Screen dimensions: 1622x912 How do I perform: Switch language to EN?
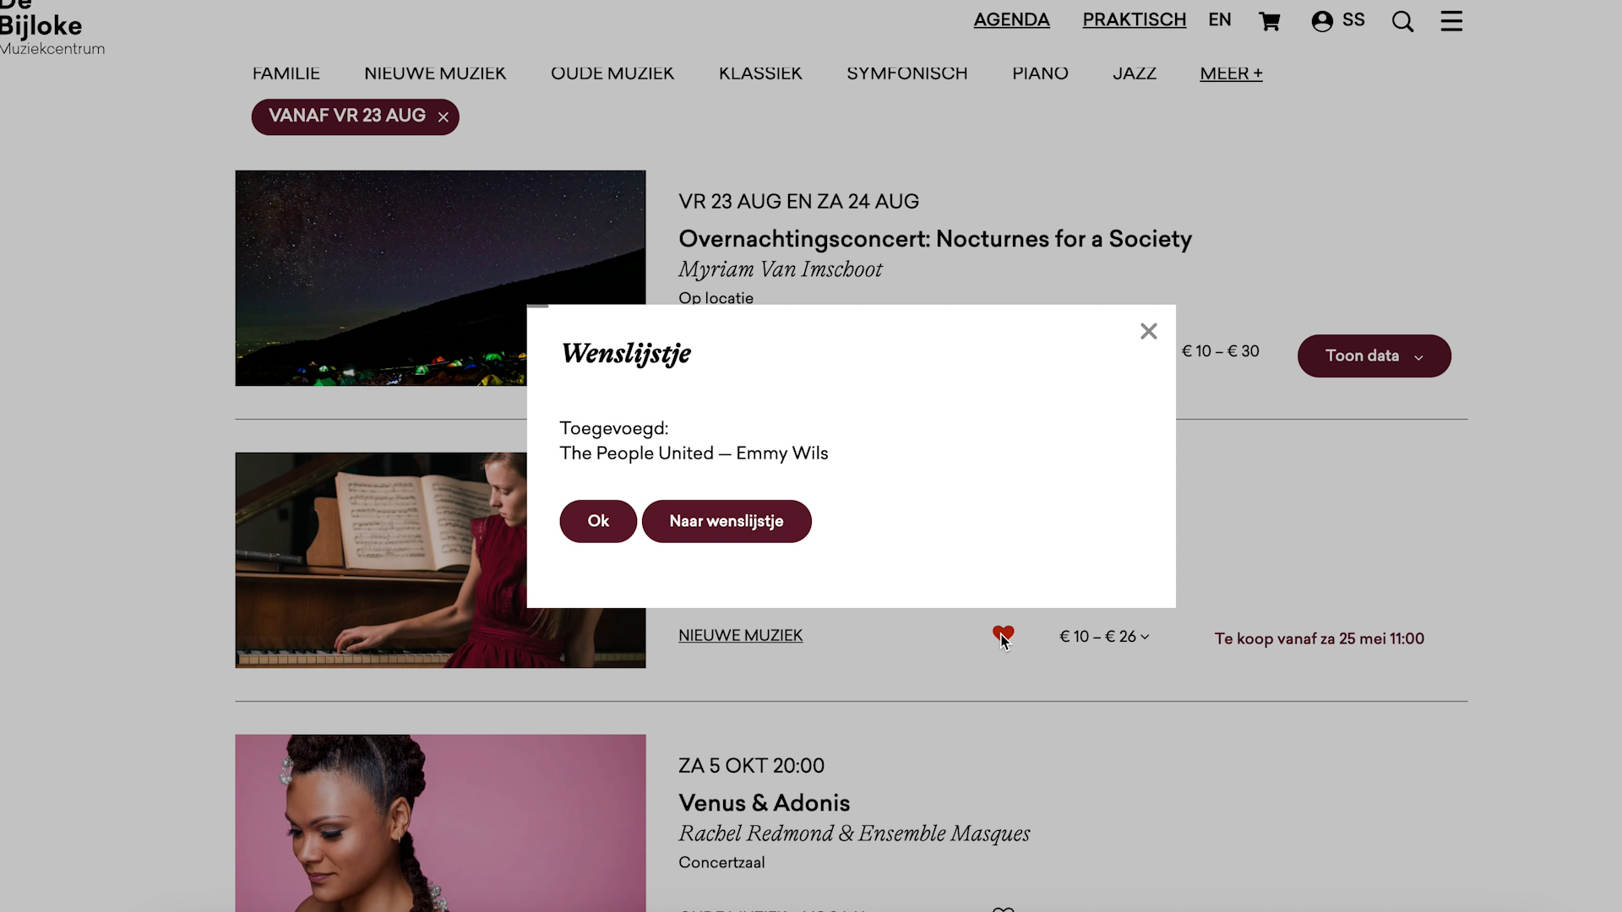point(1219,20)
